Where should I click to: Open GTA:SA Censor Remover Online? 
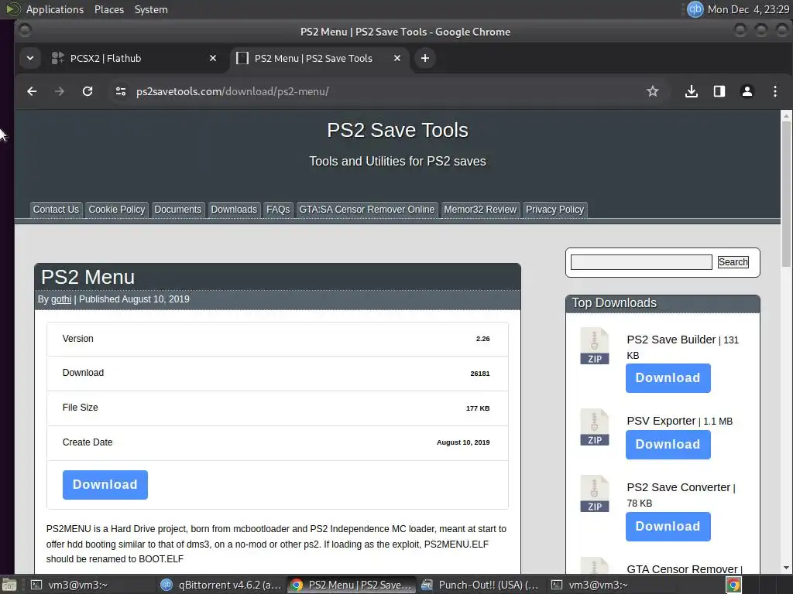(x=366, y=210)
